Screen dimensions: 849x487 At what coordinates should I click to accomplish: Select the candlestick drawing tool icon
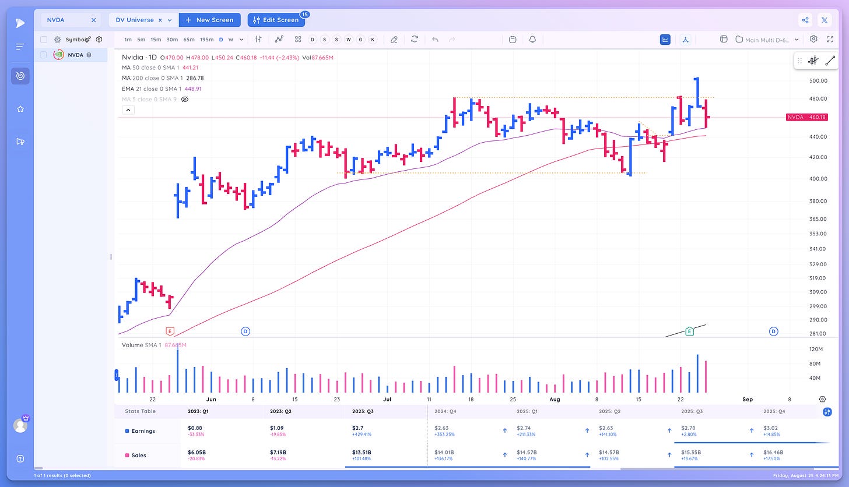point(813,60)
